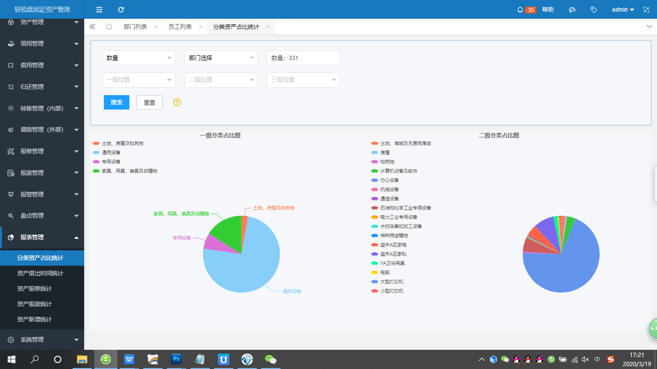Click the yellow question mark help icon
Image resolution: width=657 pixels, height=369 pixels.
(177, 102)
